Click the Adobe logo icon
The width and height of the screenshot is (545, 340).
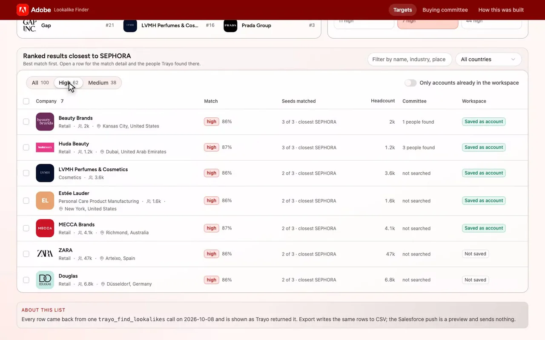pos(23,10)
